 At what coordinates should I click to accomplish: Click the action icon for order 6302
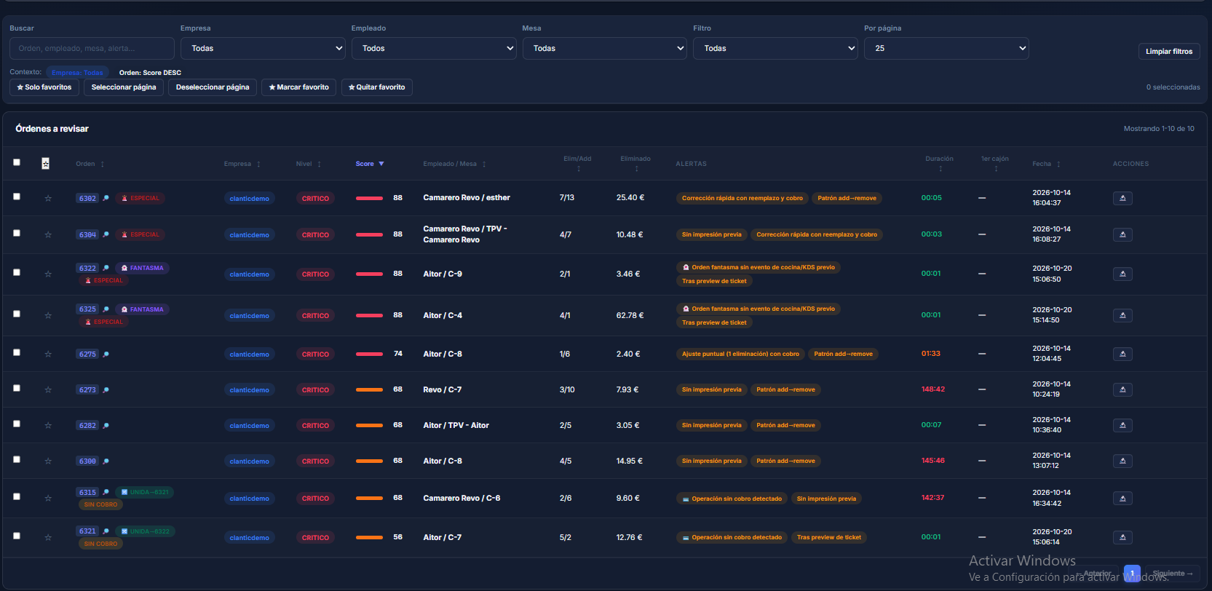1122,198
